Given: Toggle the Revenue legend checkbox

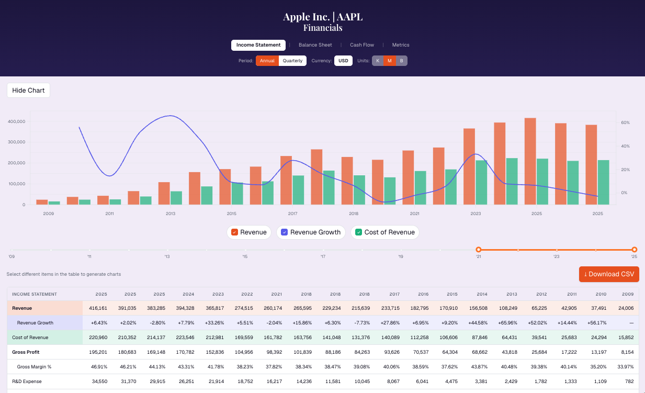Looking at the screenshot, I should [x=235, y=232].
